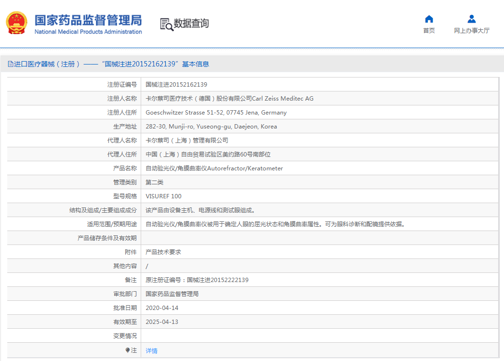Click the 数据查询 search document icon
This screenshot has width=504, height=361.
[167, 25]
